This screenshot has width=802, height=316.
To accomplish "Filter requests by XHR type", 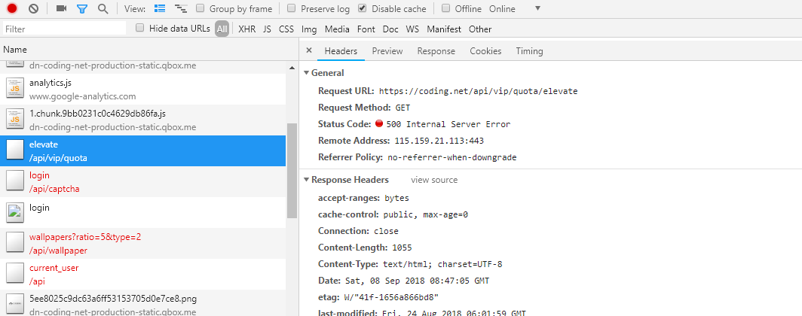I will point(246,29).
